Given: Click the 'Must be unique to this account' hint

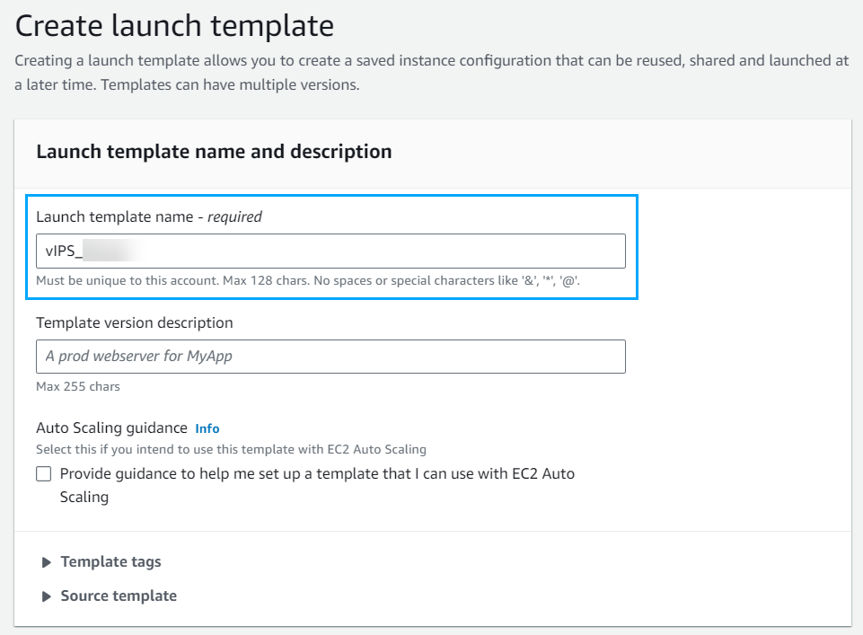Looking at the screenshot, I should click(x=308, y=280).
